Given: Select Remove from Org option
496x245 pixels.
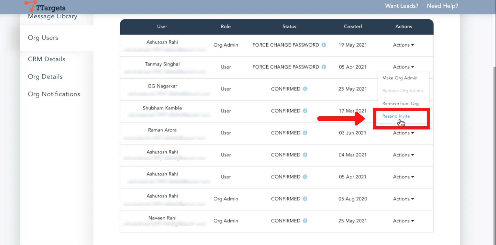Looking at the screenshot, I should [x=400, y=103].
